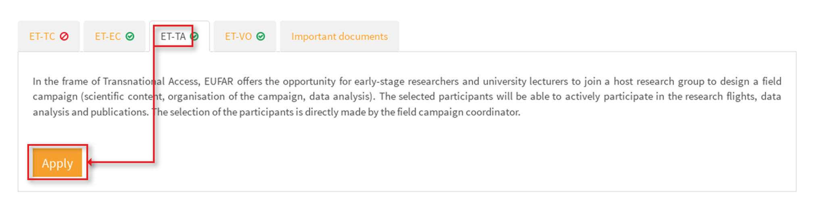This screenshot has height=209, width=814.
Task: Open the ET-EC tab
Action: [x=108, y=36]
